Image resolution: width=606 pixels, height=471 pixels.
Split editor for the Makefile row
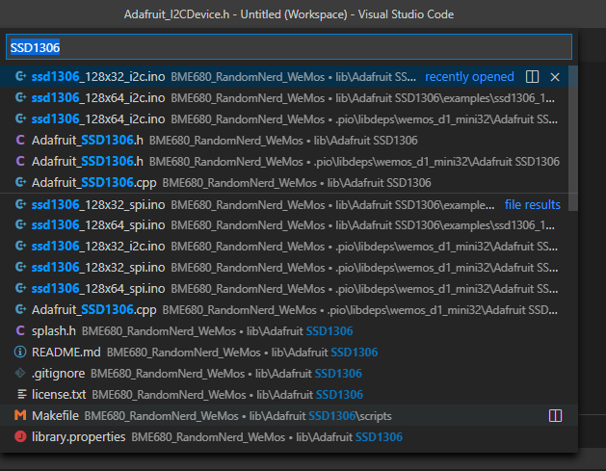(555, 416)
